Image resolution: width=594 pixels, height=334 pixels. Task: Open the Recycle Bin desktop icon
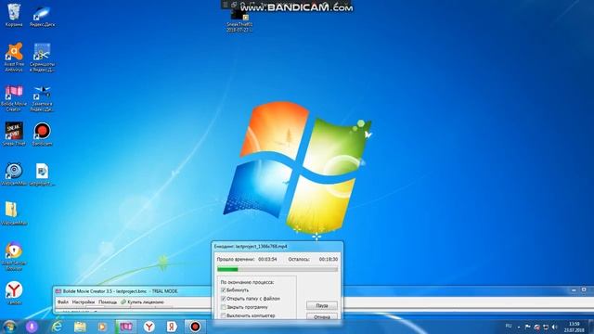click(x=14, y=15)
